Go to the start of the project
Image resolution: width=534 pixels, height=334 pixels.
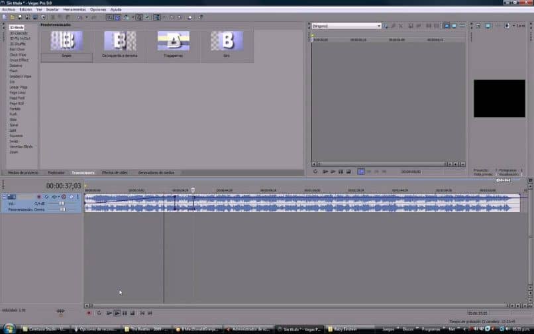coord(142,313)
